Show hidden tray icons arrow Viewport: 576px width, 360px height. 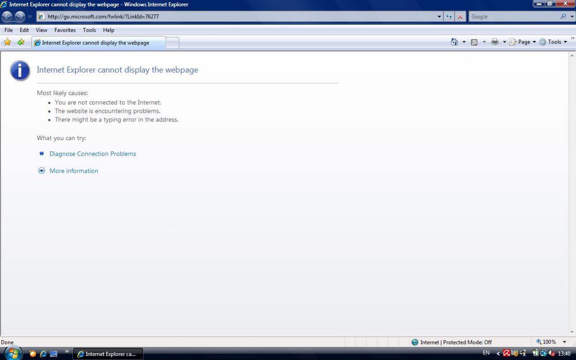click(498, 354)
